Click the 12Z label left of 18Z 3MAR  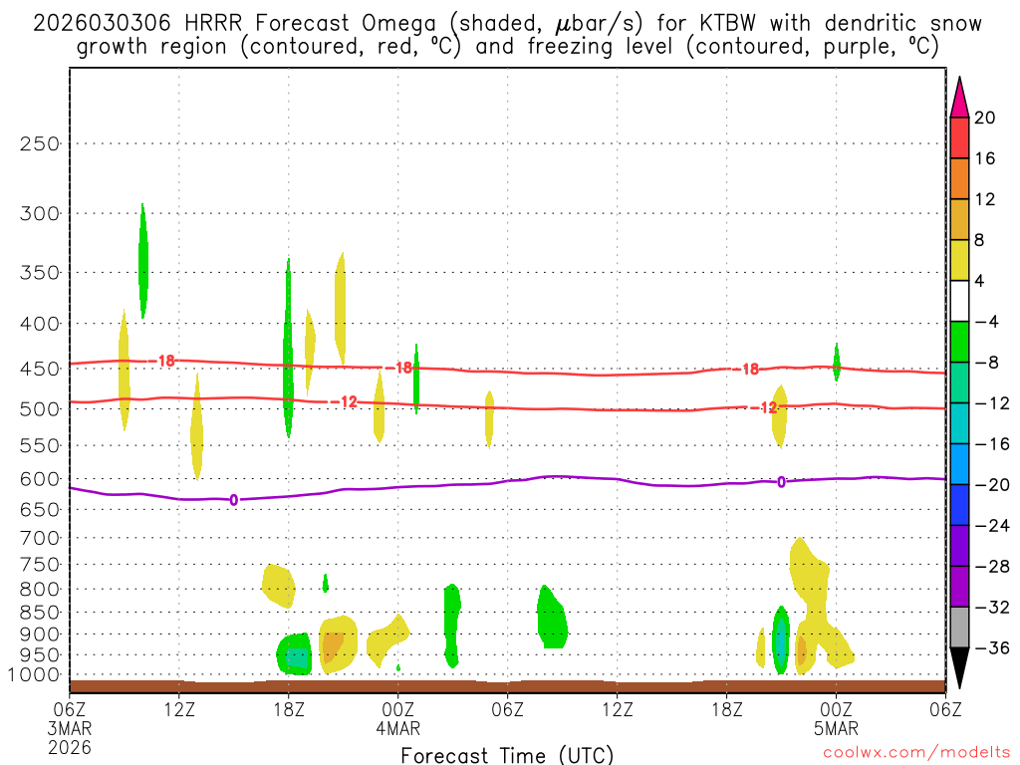[x=179, y=709]
